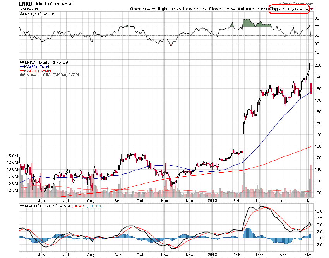Click the Volume 11.6M header value

coord(252,9)
